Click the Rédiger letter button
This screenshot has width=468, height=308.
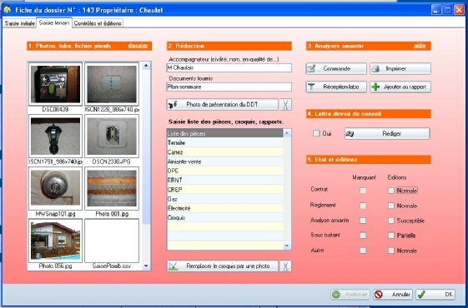[387, 134]
